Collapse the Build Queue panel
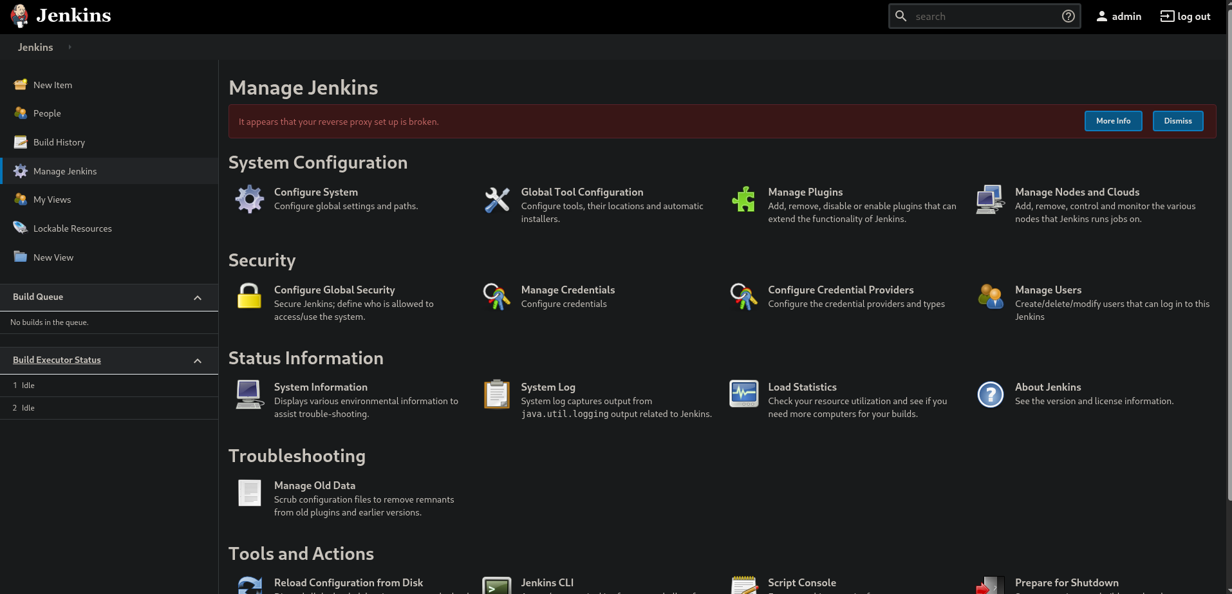This screenshot has width=1232, height=594. pos(198,297)
